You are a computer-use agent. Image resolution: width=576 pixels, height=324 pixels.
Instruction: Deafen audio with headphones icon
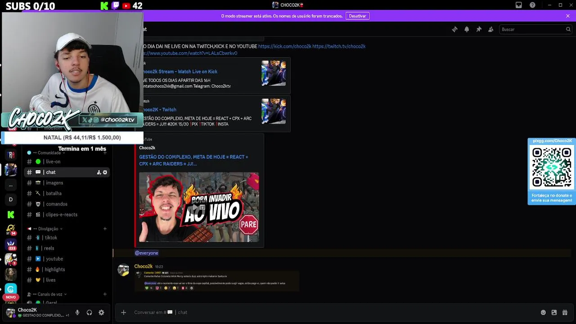(x=89, y=312)
